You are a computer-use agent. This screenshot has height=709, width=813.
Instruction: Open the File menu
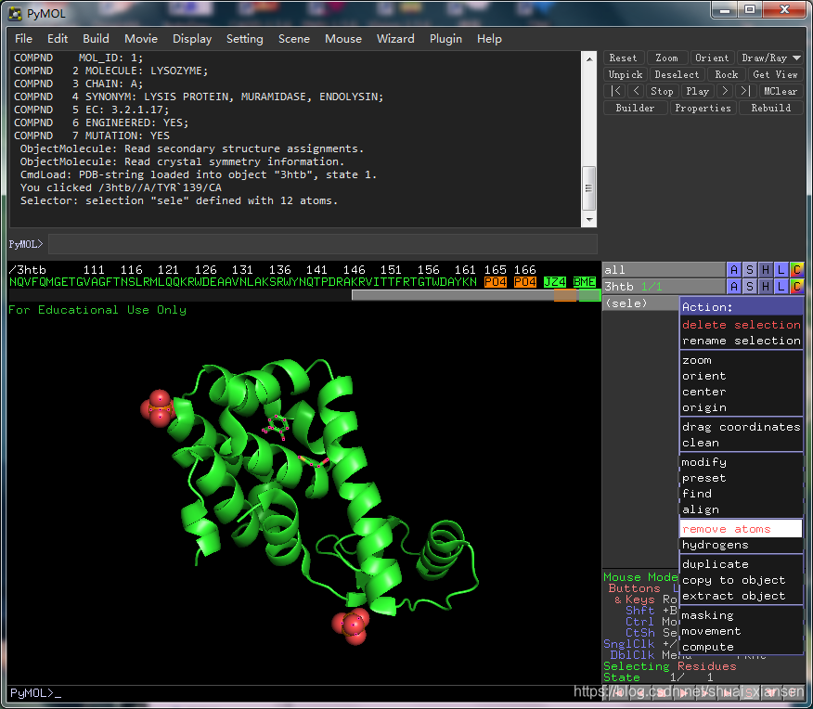pos(24,39)
